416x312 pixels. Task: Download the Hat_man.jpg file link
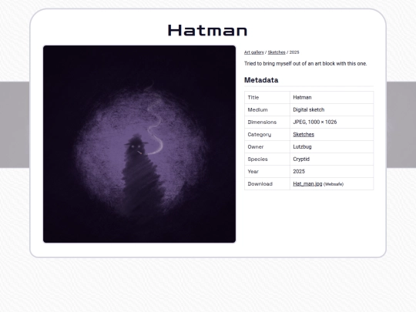coord(307,184)
